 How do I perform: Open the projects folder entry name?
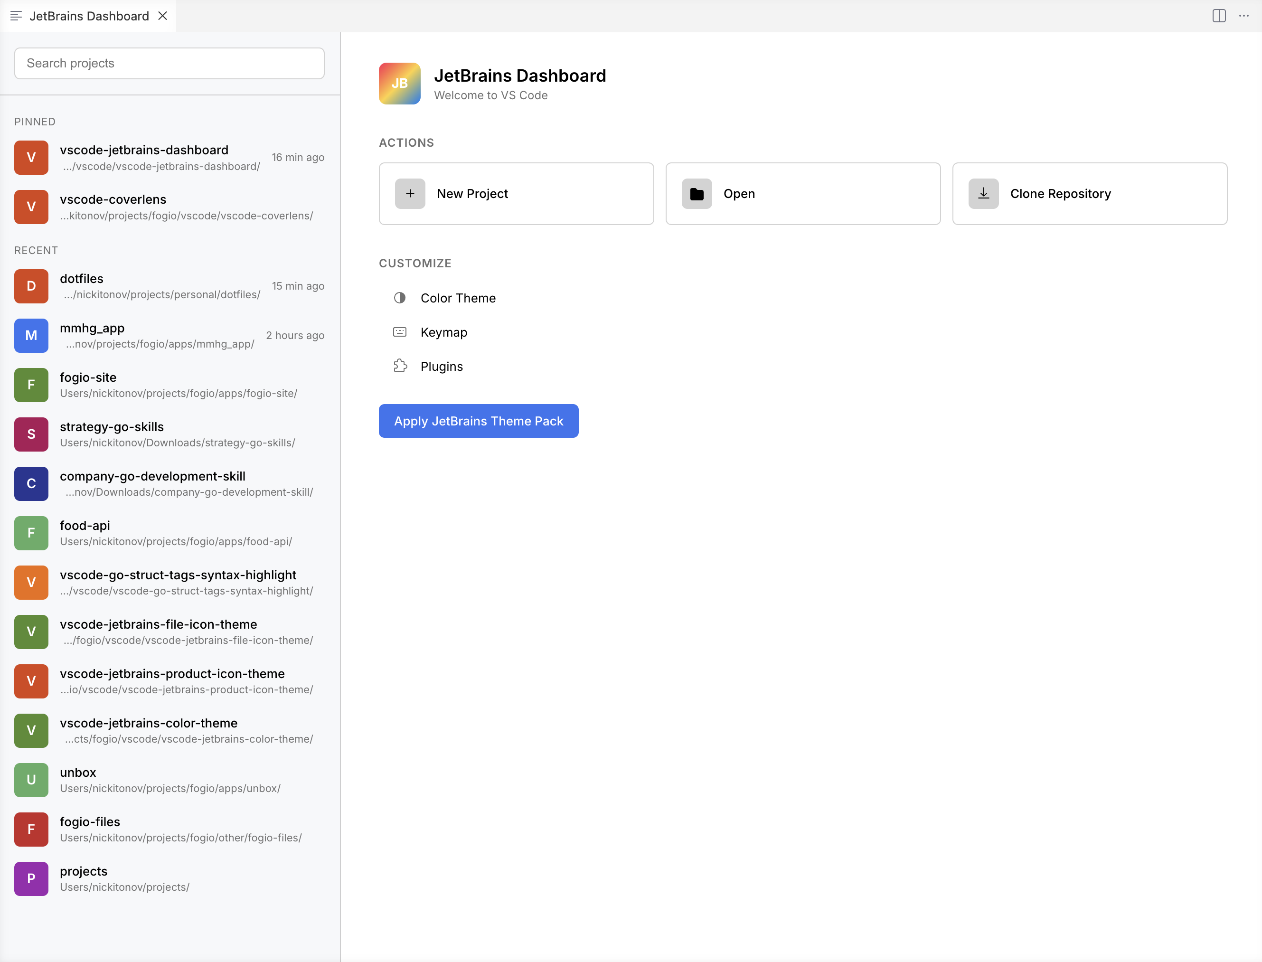point(84,871)
